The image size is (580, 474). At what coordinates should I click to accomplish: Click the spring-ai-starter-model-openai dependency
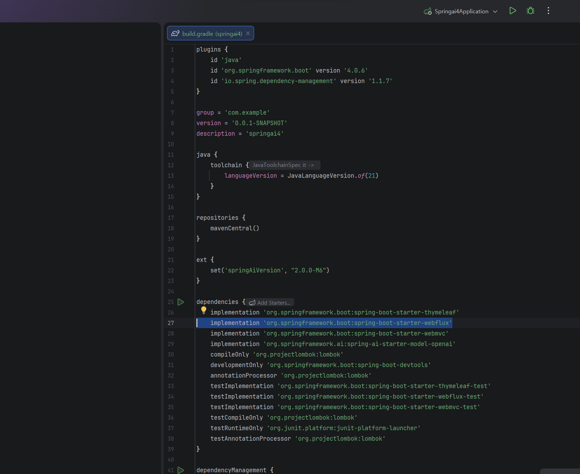(333, 344)
